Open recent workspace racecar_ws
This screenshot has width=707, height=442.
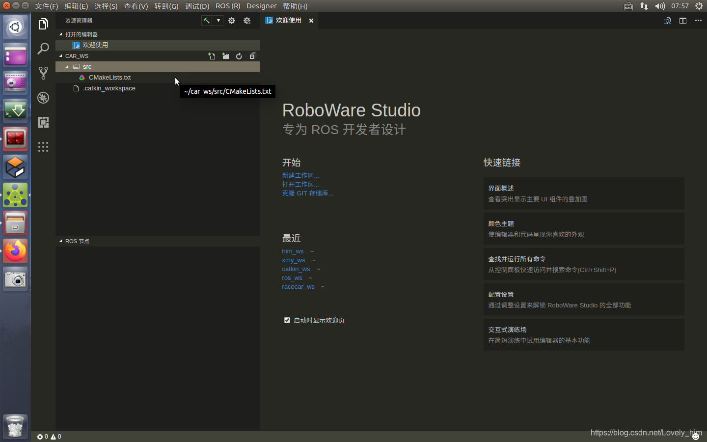[298, 287]
